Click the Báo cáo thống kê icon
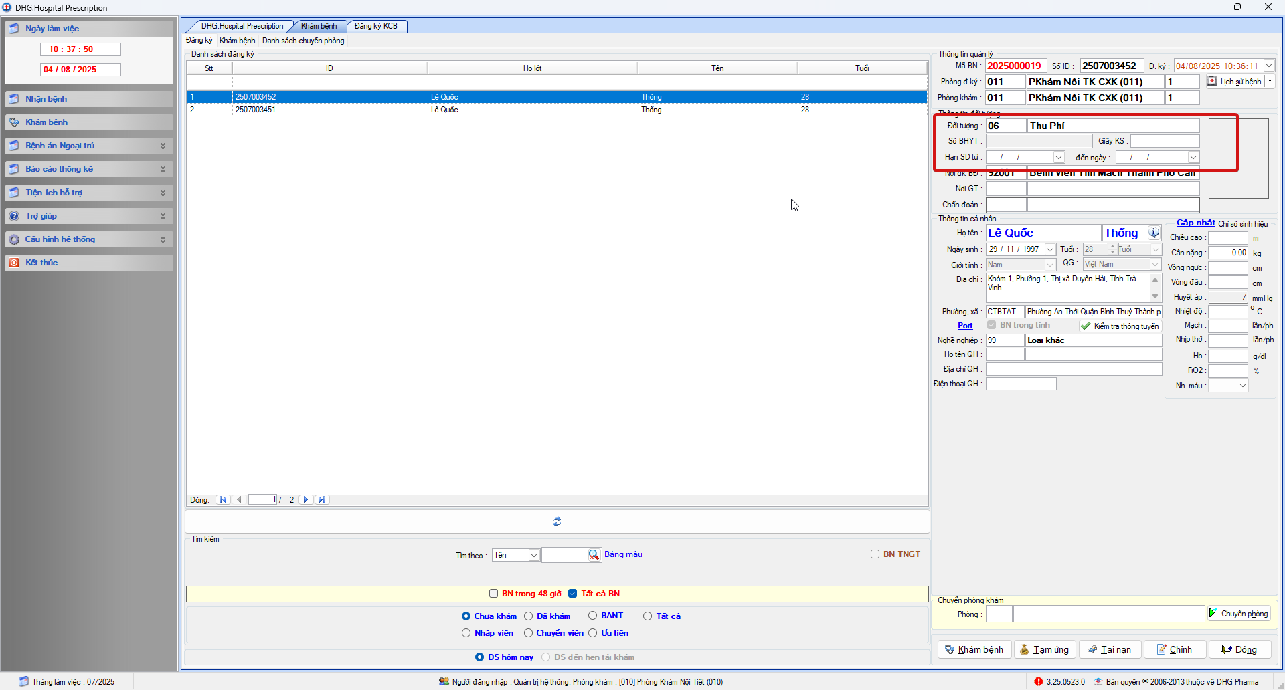The image size is (1285, 690). click(x=14, y=169)
